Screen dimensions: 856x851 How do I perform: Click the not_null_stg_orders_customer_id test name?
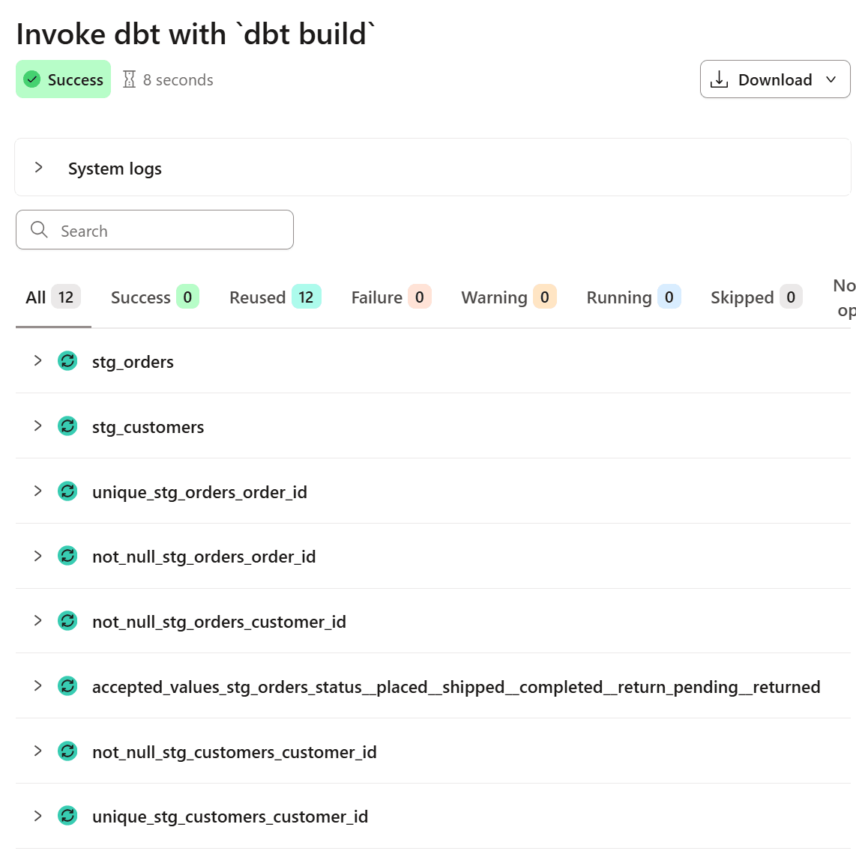219,622
